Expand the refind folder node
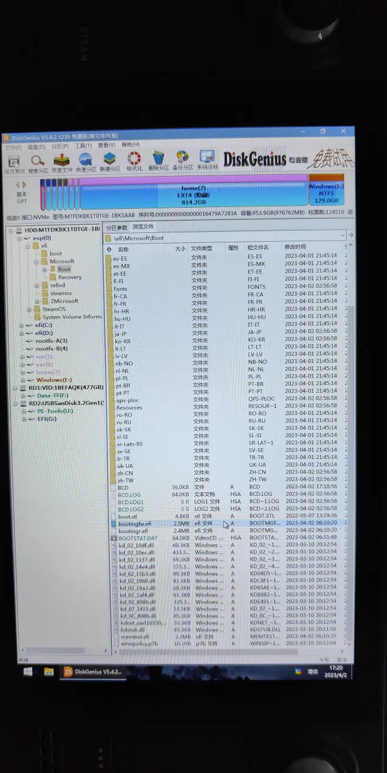Image resolution: width=387 pixels, height=773 pixels. [x=37, y=285]
